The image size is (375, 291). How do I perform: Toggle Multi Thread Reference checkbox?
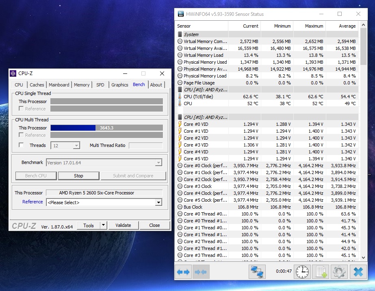click(x=21, y=135)
